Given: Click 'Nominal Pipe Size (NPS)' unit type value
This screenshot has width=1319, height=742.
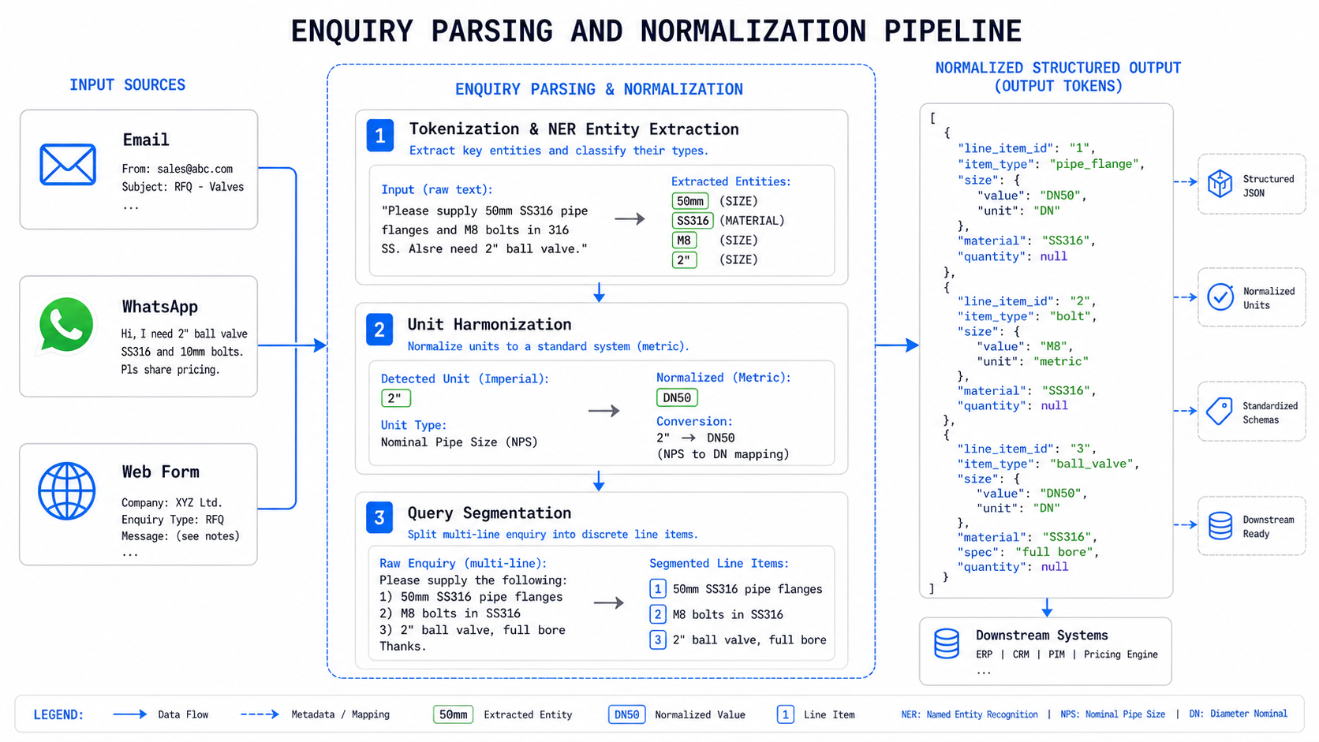Looking at the screenshot, I should pyautogui.click(x=459, y=442).
